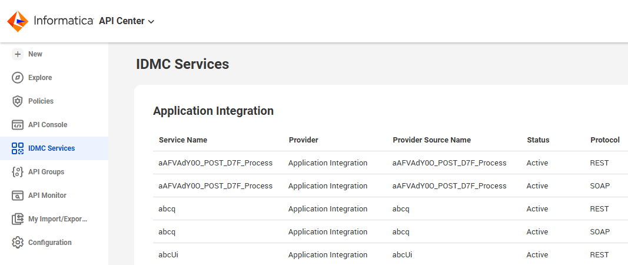Open API Monitor label in sidebar

click(47, 196)
